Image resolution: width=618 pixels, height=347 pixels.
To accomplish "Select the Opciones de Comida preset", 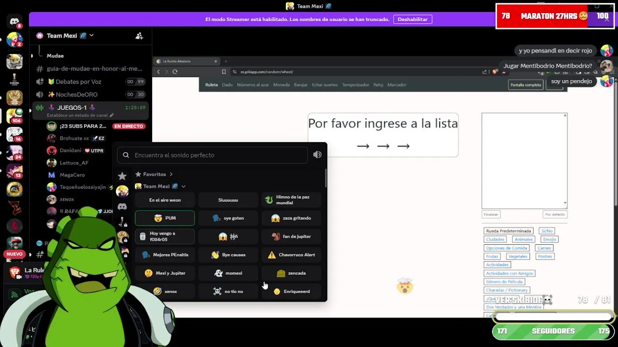I will coord(506,248).
